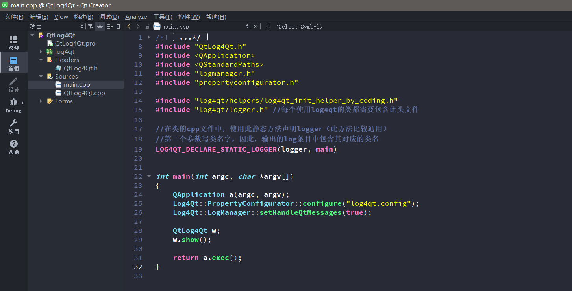The image size is (572, 291).
Task: Click the filter tree icon
Action: click(x=91, y=26)
